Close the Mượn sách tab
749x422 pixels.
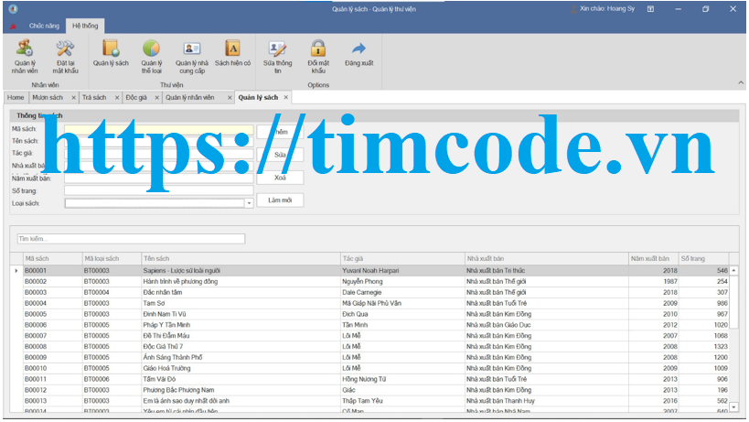(x=73, y=98)
